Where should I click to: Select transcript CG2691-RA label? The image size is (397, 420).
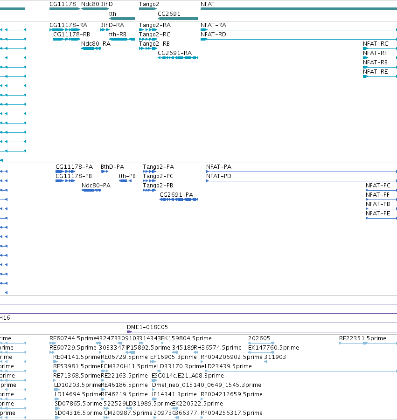[175, 53]
